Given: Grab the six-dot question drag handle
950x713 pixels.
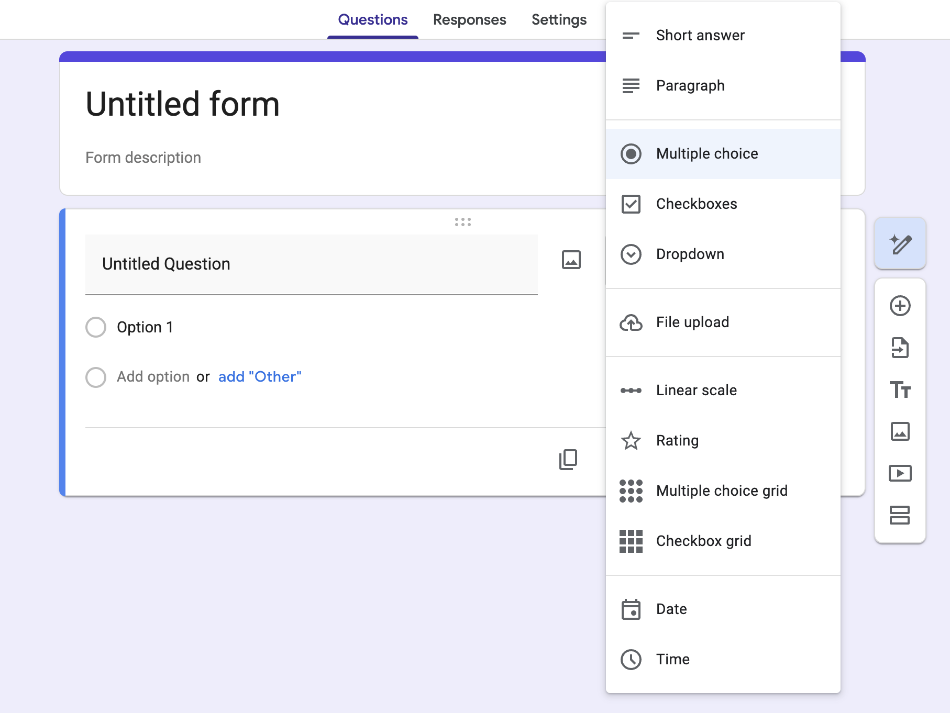Looking at the screenshot, I should 463,222.
